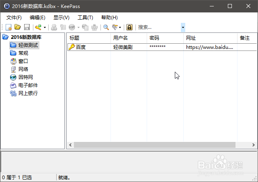The image size is (258, 182).
Task: Select the 窗口 group
Action: 23,61
